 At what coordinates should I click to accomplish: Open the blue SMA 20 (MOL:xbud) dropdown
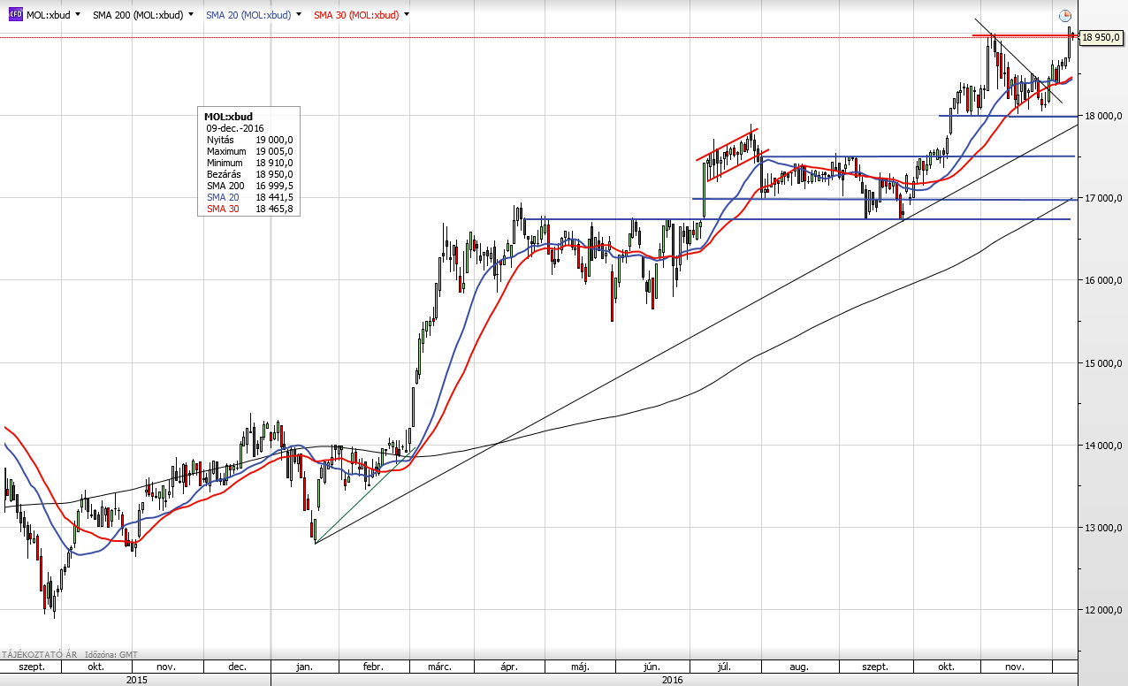coord(298,15)
